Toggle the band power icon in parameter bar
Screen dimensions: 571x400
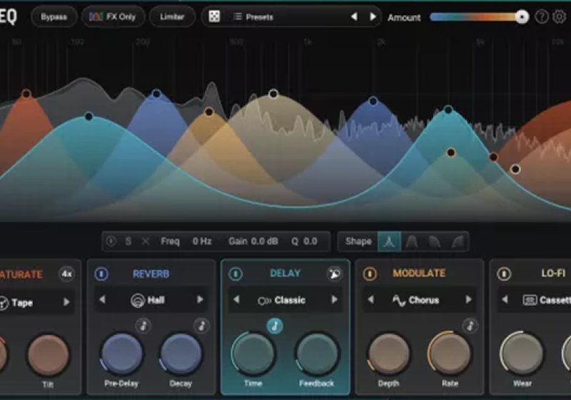pos(111,241)
